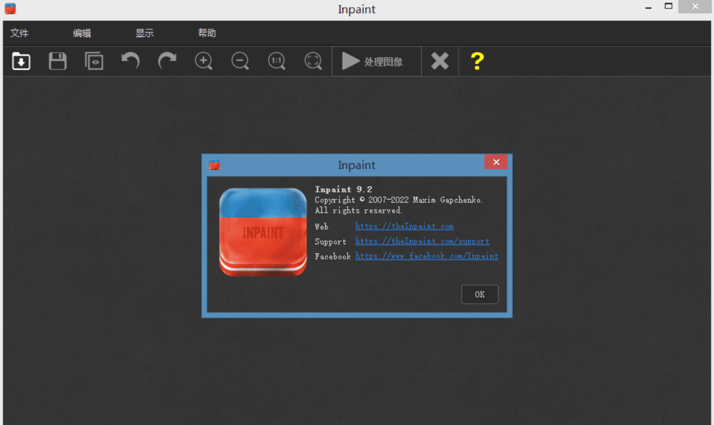This screenshot has height=425, width=714.
Task: Click the yellow question mark help icon
Action: (477, 61)
